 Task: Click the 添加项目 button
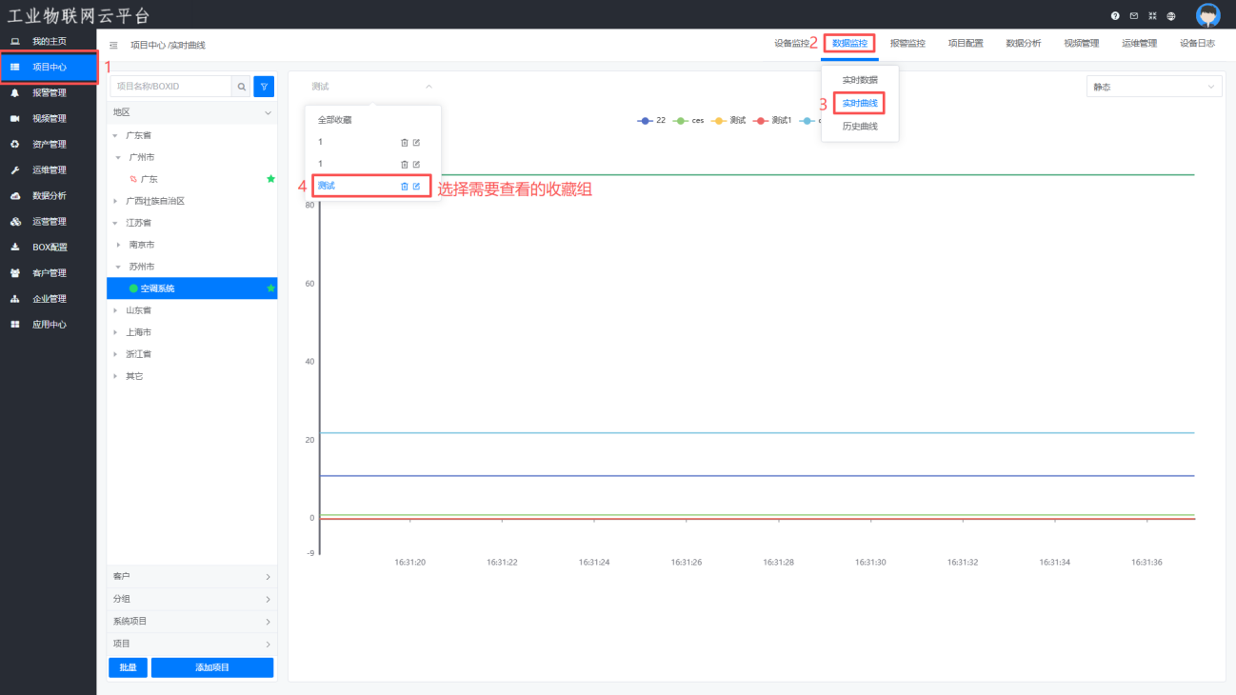(211, 667)
